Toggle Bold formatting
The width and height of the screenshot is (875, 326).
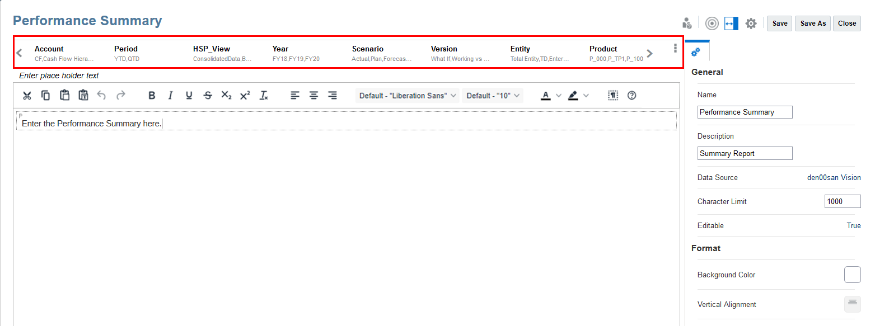[152, 96]
